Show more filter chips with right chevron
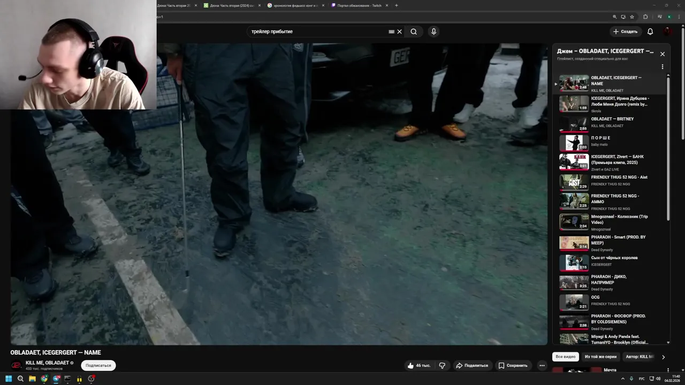Viewport: 685px width, 385px height. tap(663, 357)
